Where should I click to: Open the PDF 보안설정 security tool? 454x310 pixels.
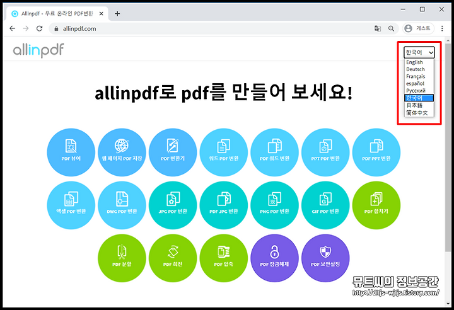pos(325,258)
